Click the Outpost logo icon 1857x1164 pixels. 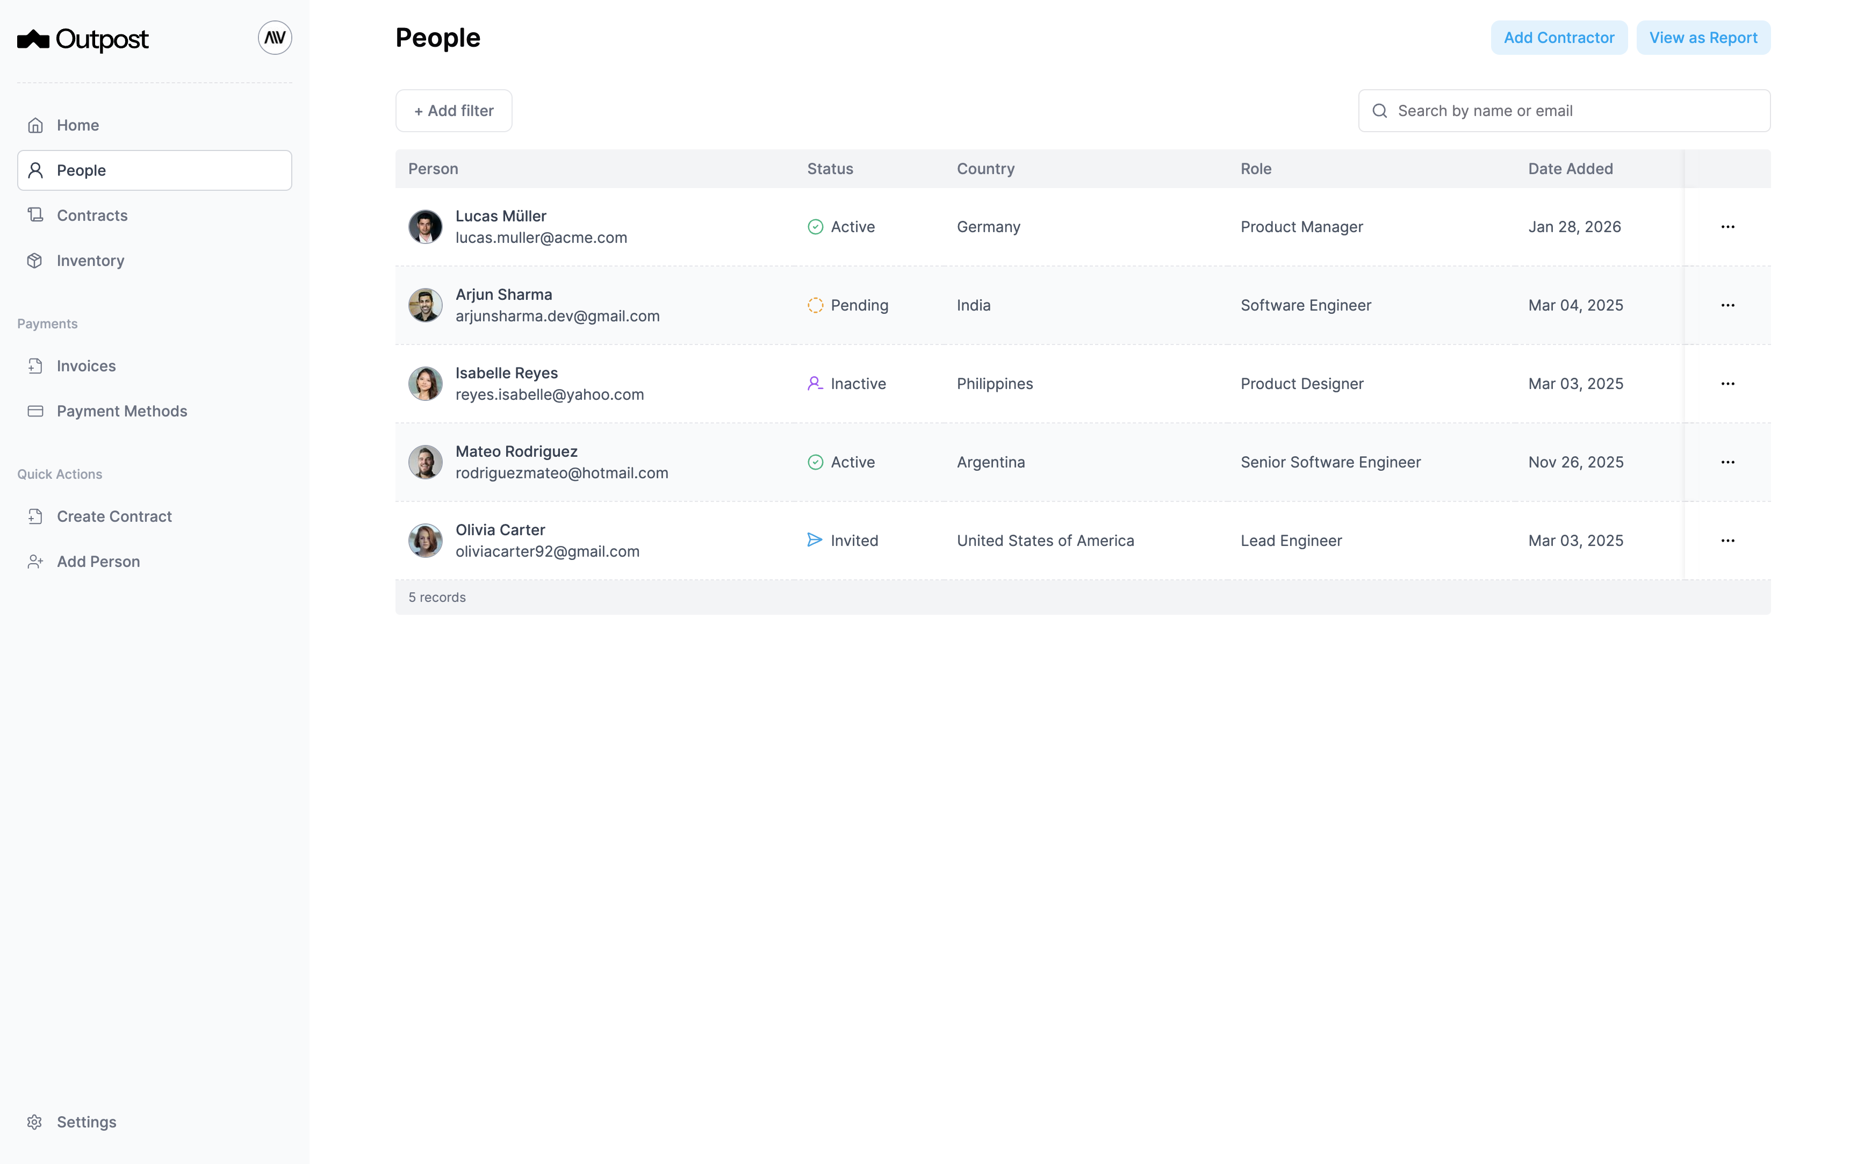click(33, 39)
